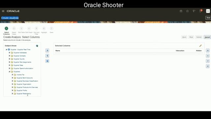
Task: Click the Hidden column header
Action: click(199, 51)
